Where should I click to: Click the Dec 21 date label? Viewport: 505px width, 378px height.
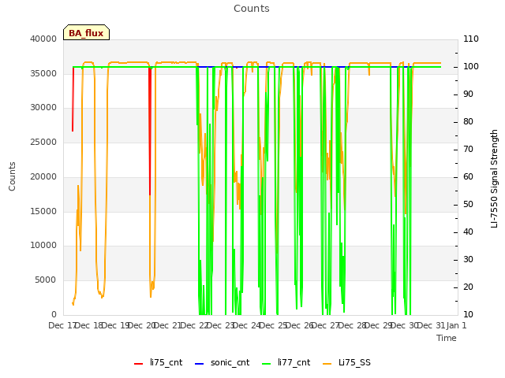(167, 325)
